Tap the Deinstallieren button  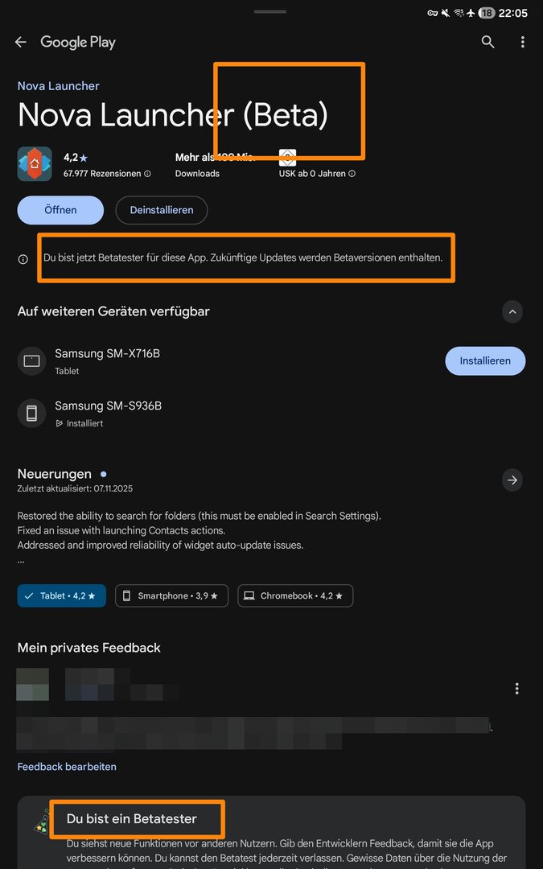(161, 210)
